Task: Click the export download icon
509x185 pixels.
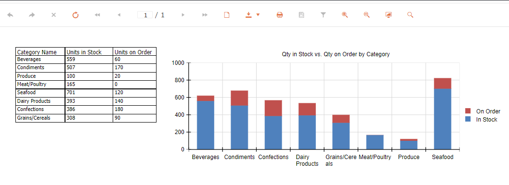Action: [248, 15]
